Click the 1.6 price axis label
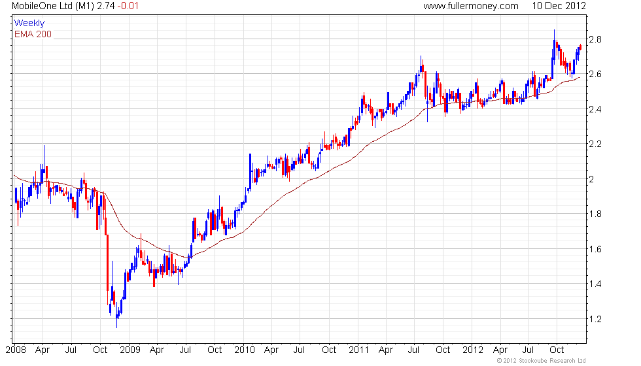The height and width of the screenshot is (366, 641). [x=595, y=249]
